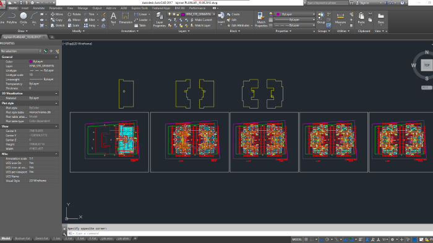
Task: Expand the Modify panel flyout
Action: click(78, 31)
